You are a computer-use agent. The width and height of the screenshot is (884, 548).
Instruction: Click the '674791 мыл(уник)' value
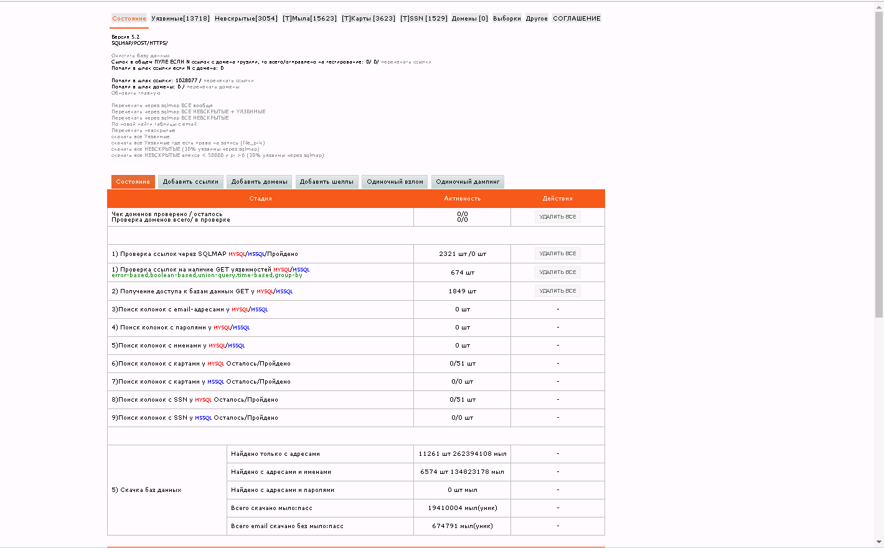click(463, 526)
